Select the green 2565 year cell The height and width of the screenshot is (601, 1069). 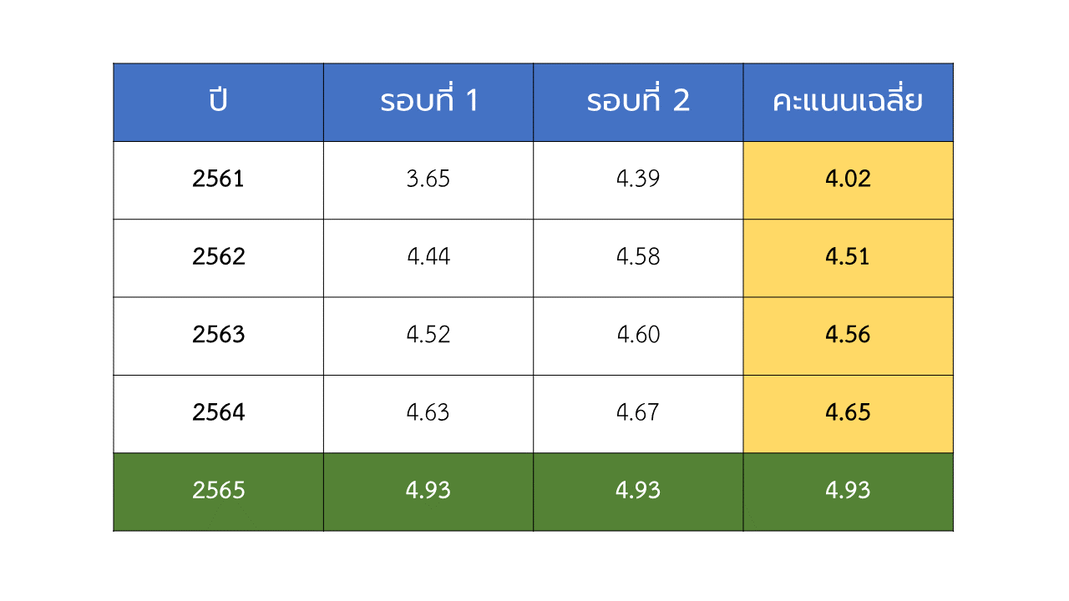(219, 492)
